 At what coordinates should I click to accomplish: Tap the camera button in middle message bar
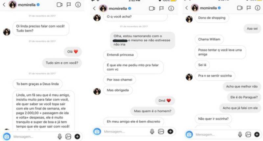(x=97, y=131)
